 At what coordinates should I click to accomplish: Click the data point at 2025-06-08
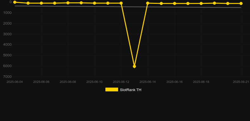(68, 3)
